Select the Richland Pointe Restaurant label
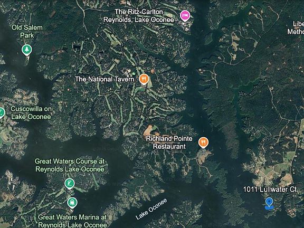Screen dimensions: 304x228 (x=169, y=142)
